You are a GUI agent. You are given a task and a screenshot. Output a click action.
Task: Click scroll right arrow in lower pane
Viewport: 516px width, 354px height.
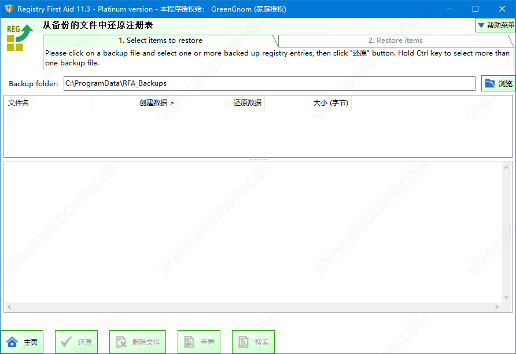pyautogui.click(x=496, y=307)
